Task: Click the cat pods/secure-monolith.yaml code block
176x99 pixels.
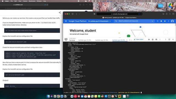Action: [x=32, y=42]
